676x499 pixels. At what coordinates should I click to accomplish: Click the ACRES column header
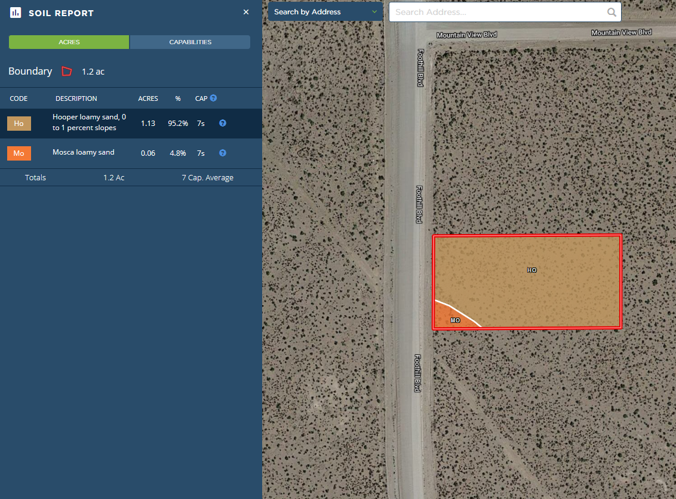[x=148, y=98]
